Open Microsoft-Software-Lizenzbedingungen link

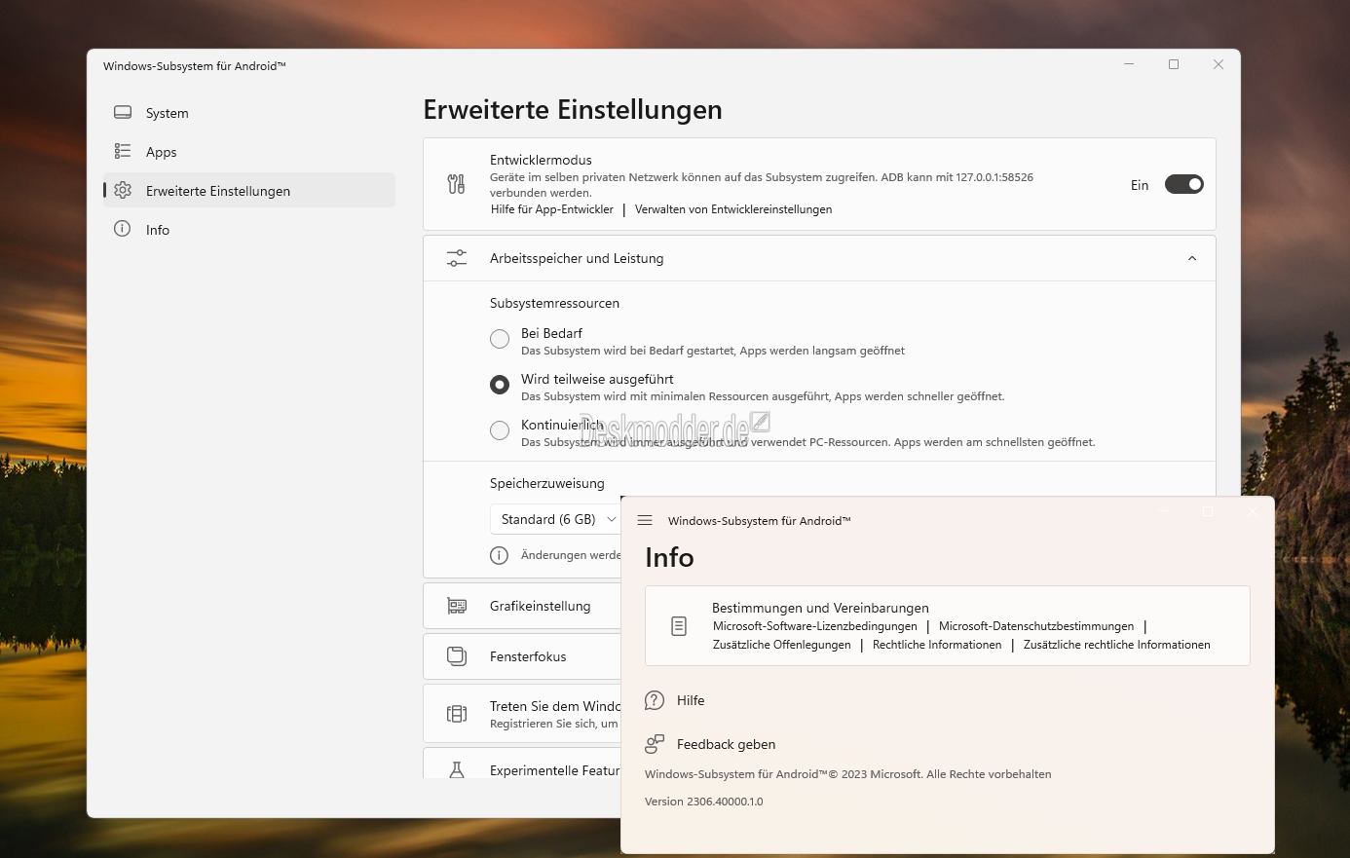coord(815,626)
